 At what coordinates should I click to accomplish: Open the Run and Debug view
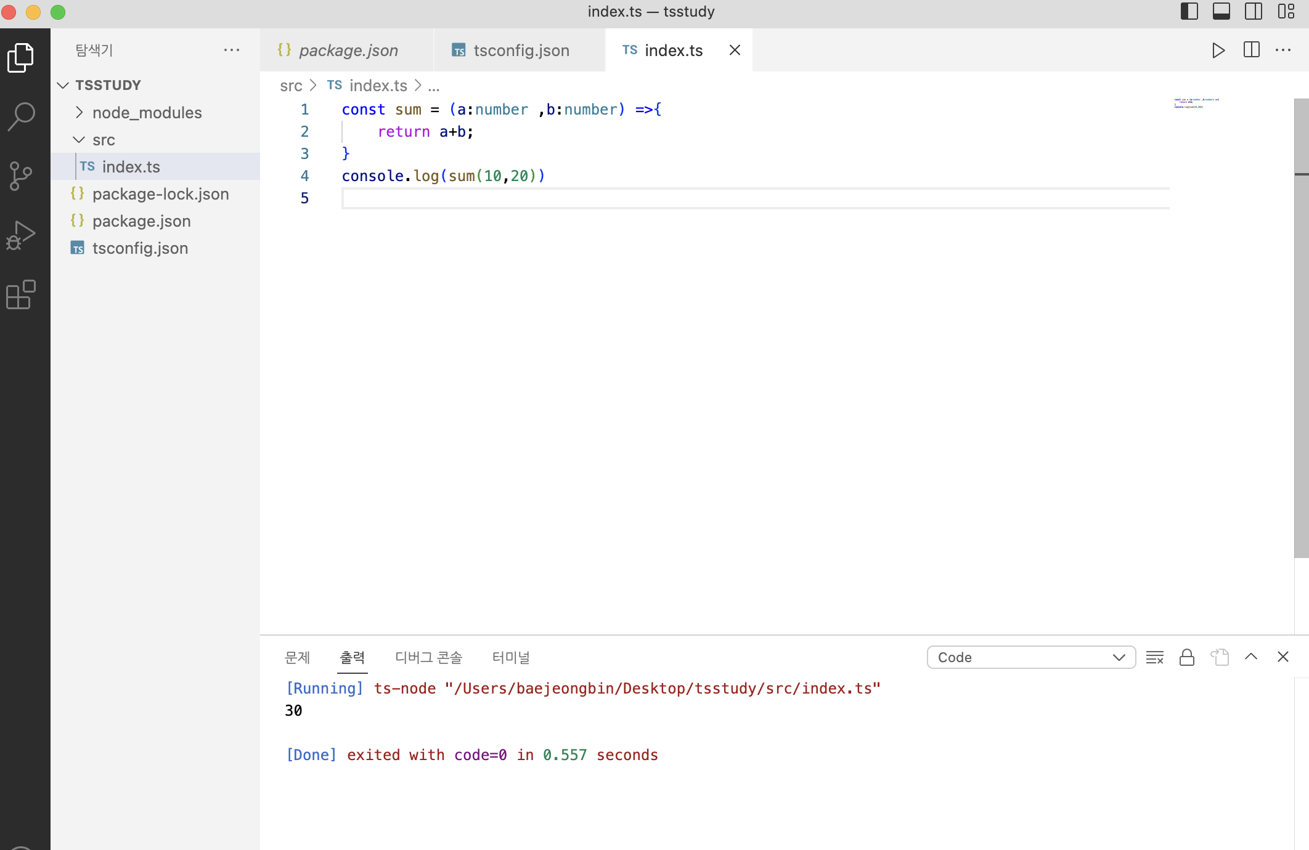[22, 235]
